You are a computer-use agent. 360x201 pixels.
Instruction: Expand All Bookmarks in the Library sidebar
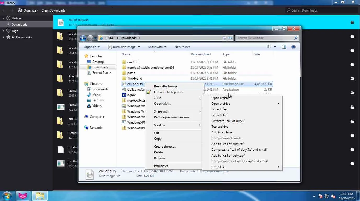[x=3, y=37]
